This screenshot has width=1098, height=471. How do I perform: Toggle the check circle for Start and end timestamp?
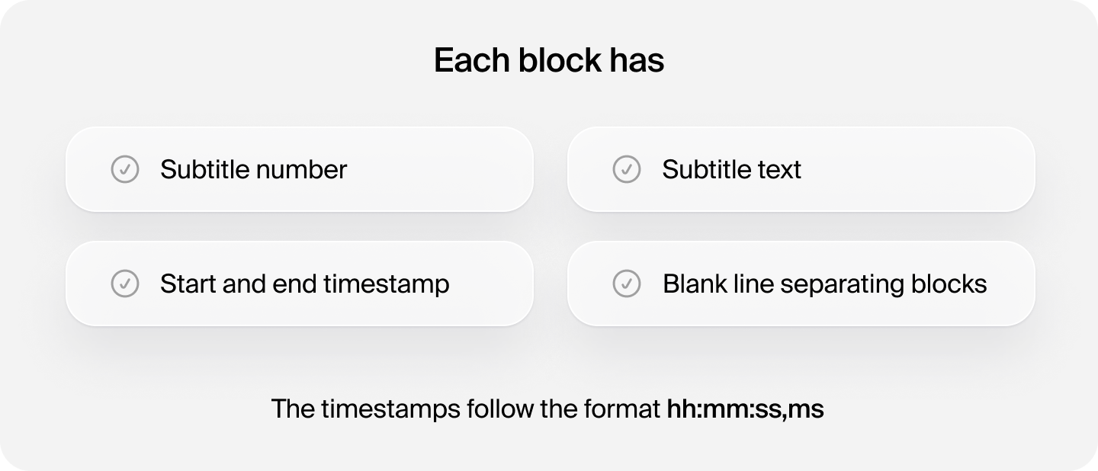click(125, 284)
